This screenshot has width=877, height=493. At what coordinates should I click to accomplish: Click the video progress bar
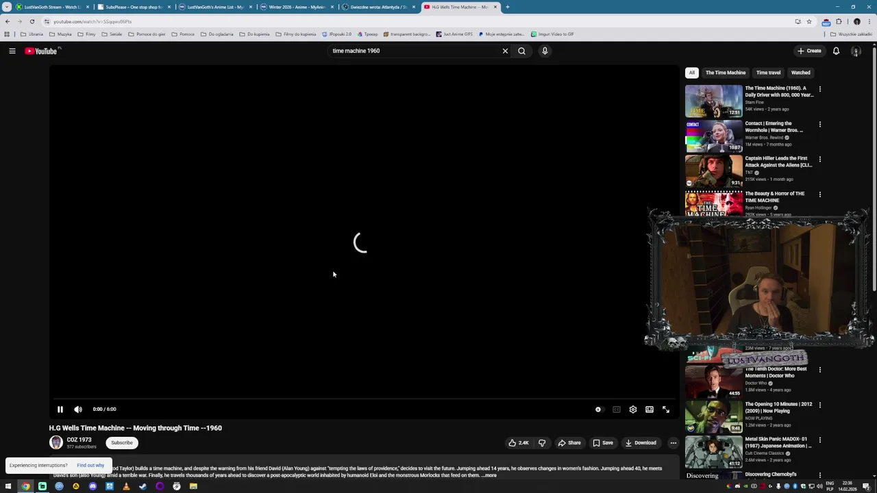[363, 399]
